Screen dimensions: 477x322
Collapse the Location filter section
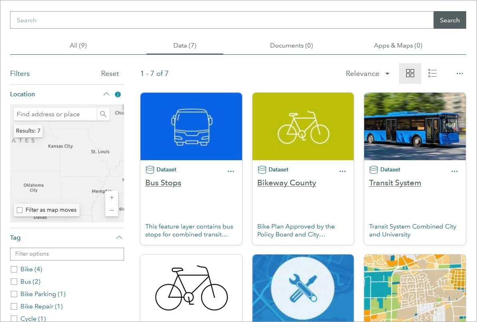pyautogui.click(x=106, y=94)
